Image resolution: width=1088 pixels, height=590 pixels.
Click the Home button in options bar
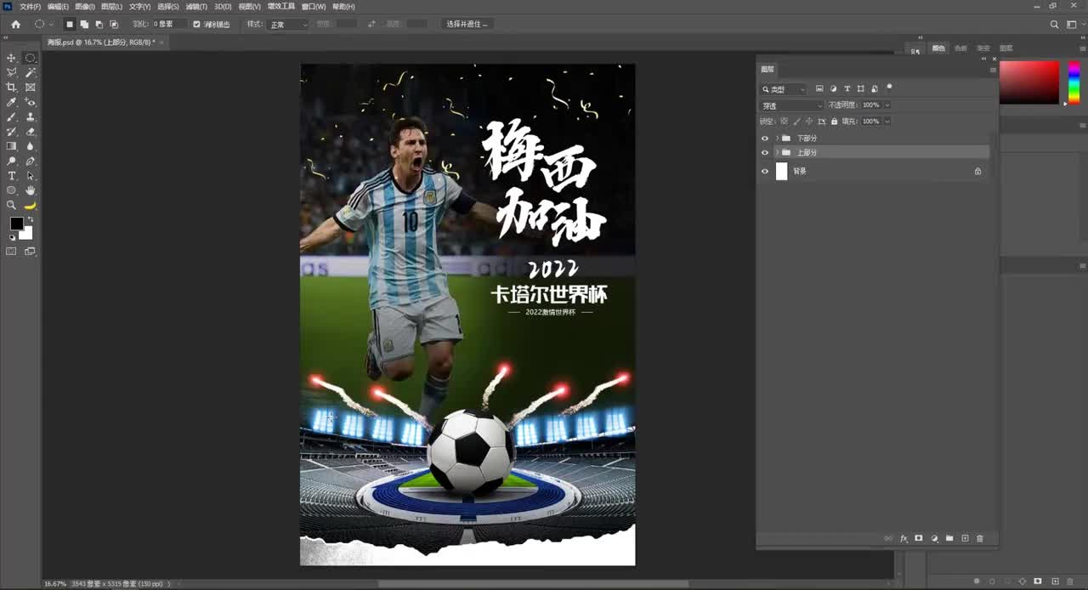(15, 25)
